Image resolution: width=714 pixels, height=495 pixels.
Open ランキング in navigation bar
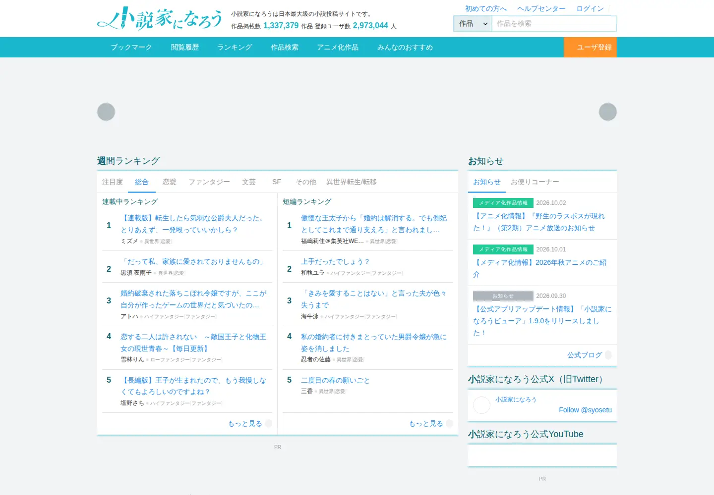pos(235,47)
